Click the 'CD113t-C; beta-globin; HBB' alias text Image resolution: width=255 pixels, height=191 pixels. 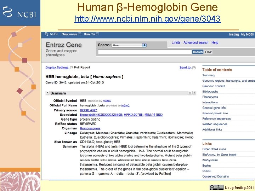100,142
